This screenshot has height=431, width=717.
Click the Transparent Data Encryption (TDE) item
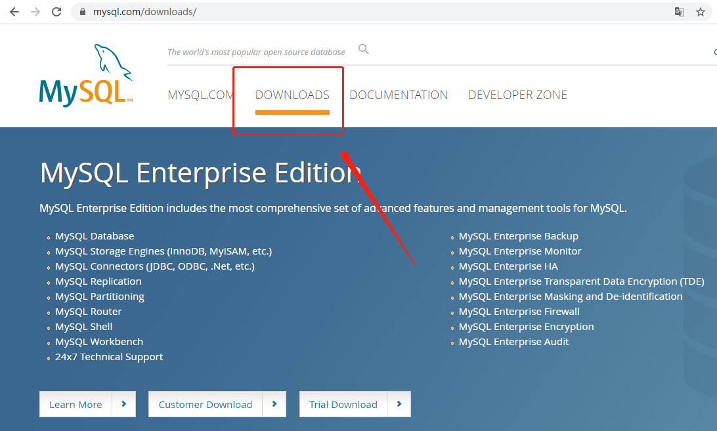[x=582, y=281]
